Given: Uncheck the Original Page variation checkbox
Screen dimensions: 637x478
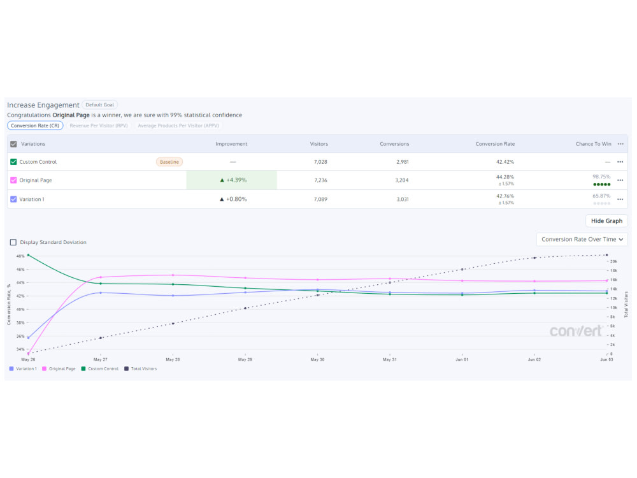Looking at the screenshot, I should [x=13, y=180].
